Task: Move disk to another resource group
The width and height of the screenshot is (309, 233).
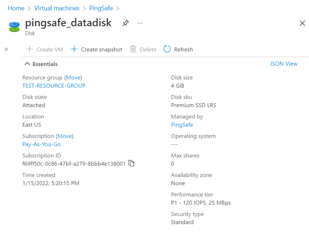Action: 73,77
